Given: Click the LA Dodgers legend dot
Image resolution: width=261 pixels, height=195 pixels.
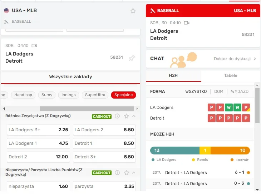Looking at the screenshot, I should tap(153, 160).
